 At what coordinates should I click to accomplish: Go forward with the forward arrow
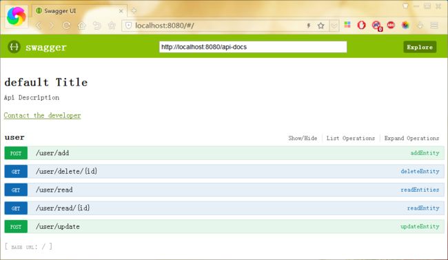coord(52,26)
